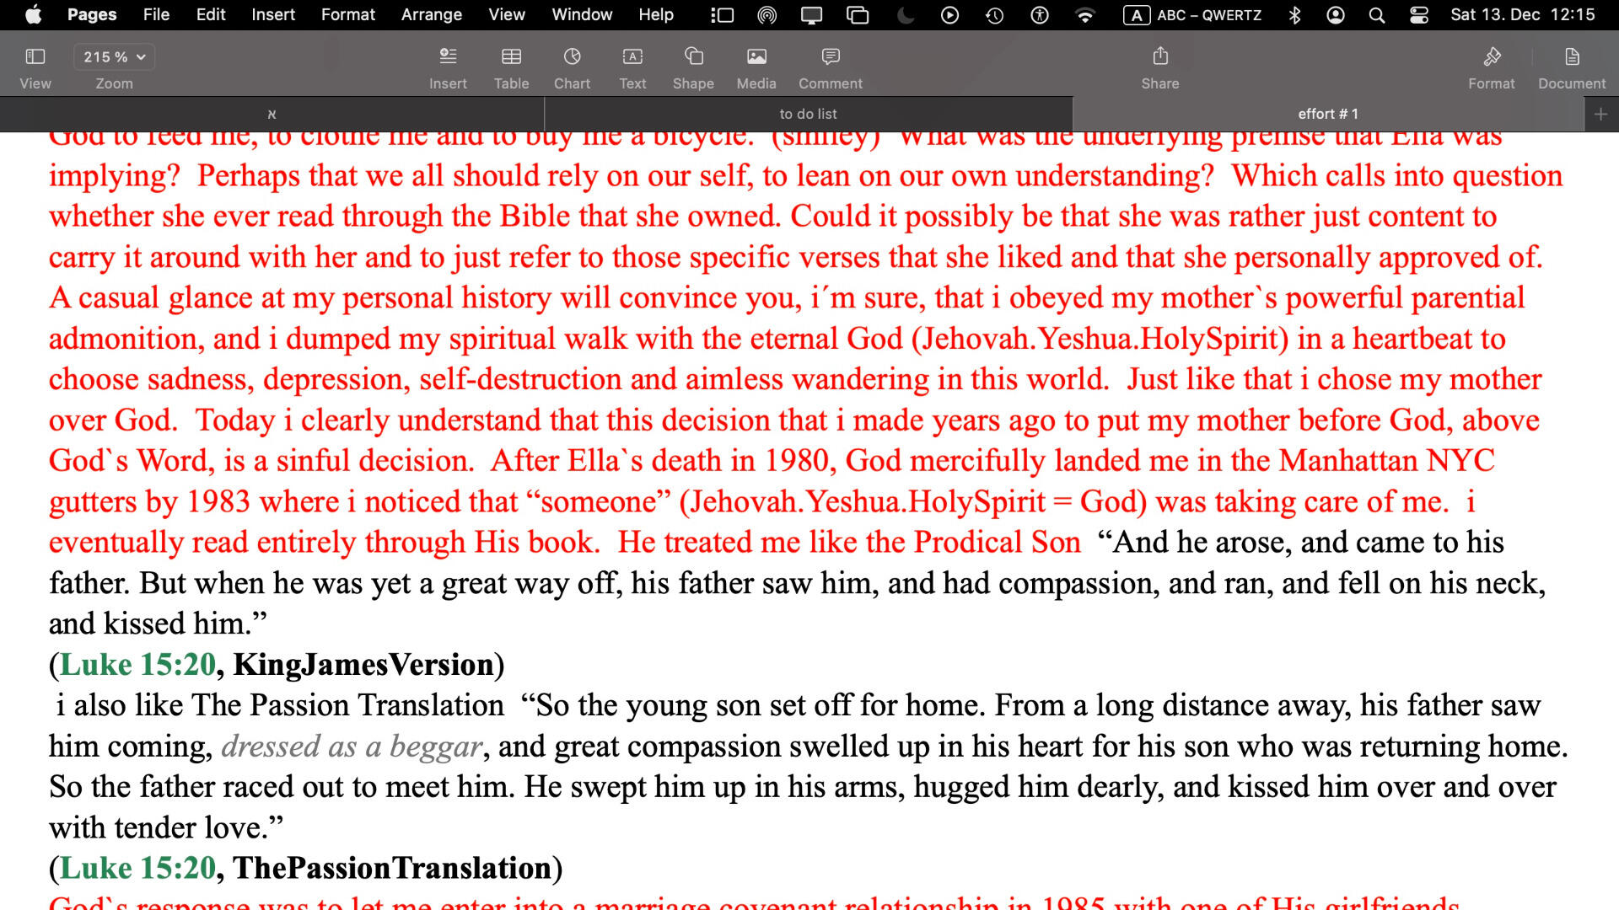This screenshot has height=910, width=1619.
Task: Switch to the to do list tab
Action: (x=808, y=114)
